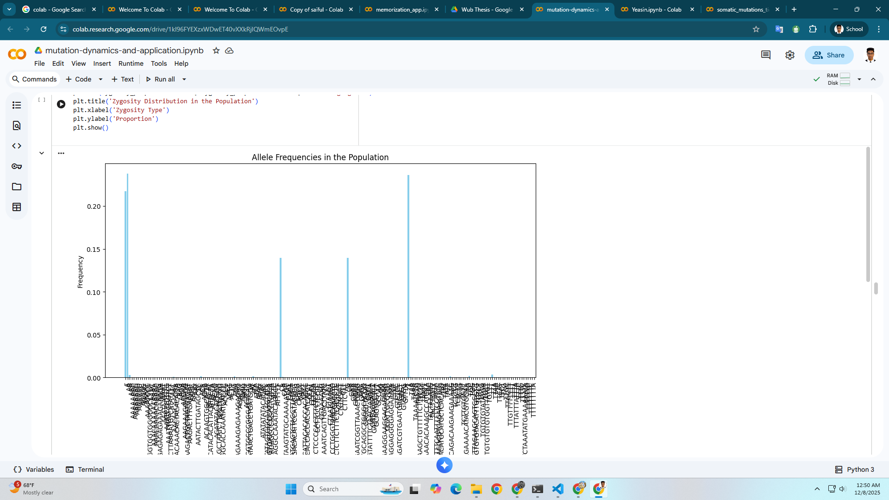The width and height of the screenshot is (889, 500).
Task: Open the comments panel icon
Action: coord(765,55)
